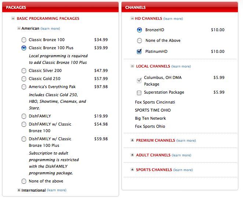Open learn more link for Local Channels
Screen dimensions: 243x199
pos(181,66)
